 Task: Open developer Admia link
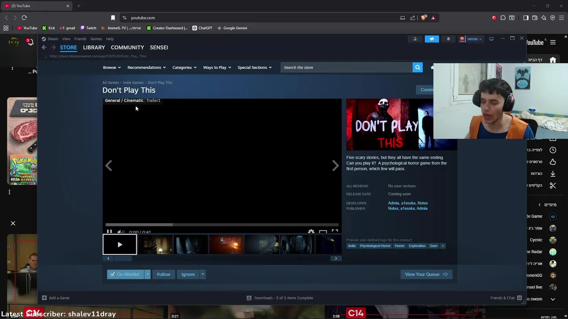pos(394,203)
